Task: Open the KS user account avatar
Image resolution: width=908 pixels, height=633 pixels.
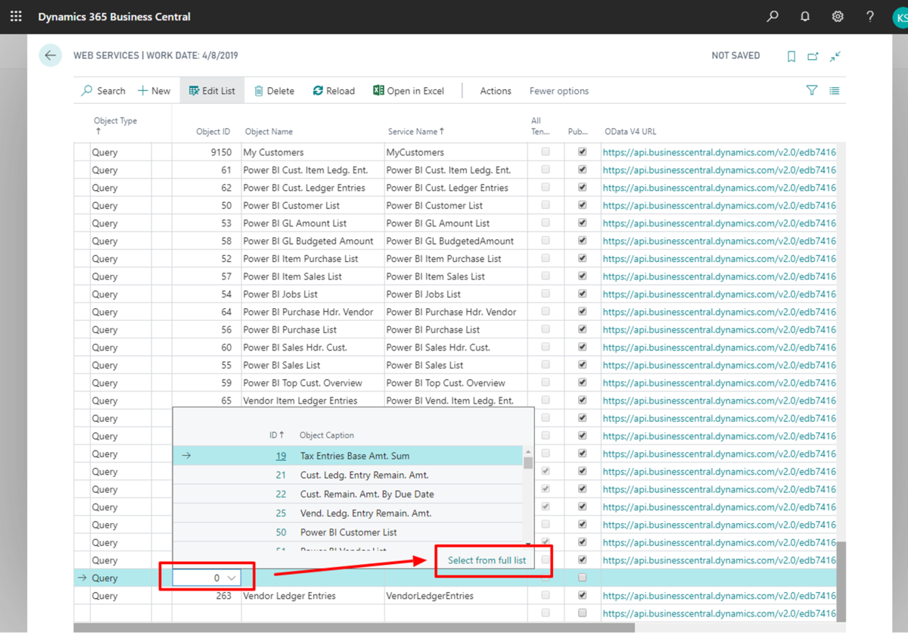Action: click(900, 17)
